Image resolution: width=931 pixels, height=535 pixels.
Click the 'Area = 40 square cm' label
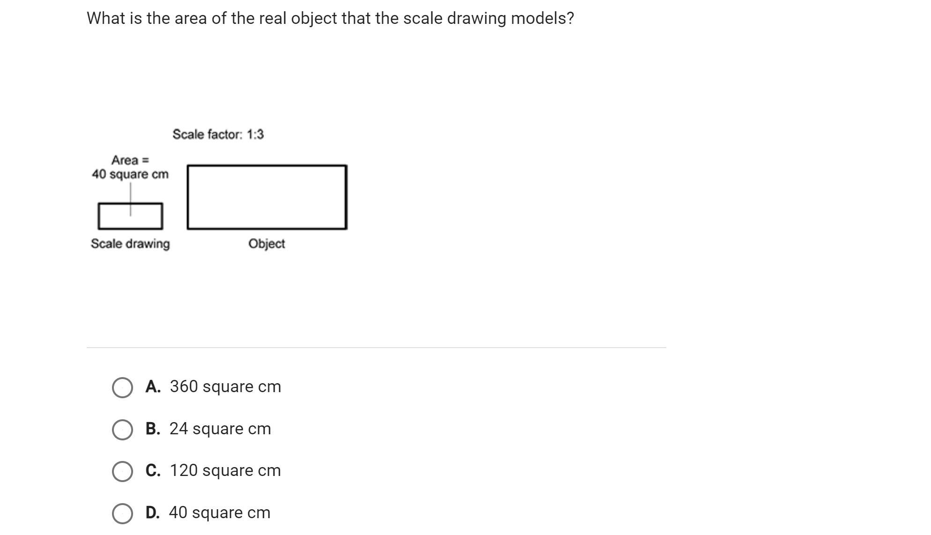(130, 167)
